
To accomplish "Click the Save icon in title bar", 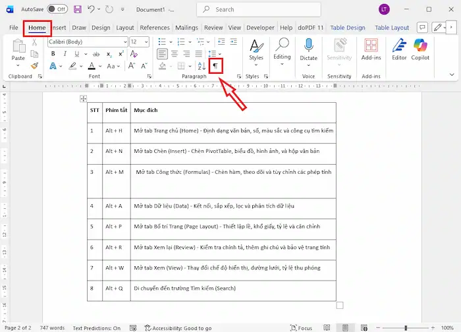I will point(78,9).
